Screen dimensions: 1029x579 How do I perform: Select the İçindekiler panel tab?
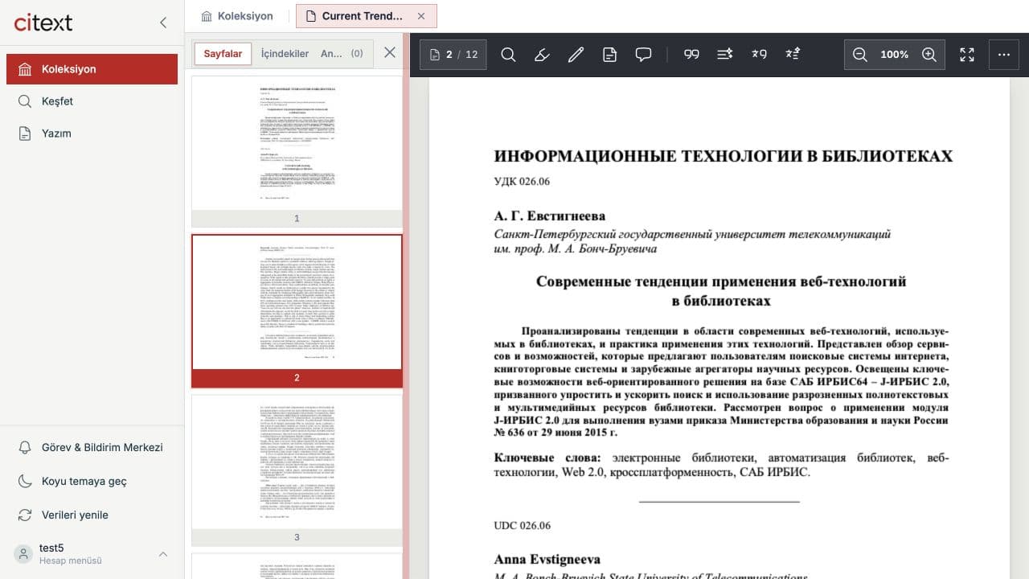point(285,54)
